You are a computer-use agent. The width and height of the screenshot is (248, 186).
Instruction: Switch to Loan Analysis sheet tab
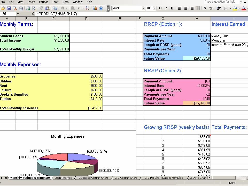63,178
